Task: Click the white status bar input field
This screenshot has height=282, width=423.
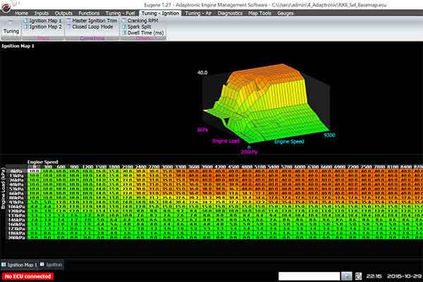Action: [x=309, y=276]
